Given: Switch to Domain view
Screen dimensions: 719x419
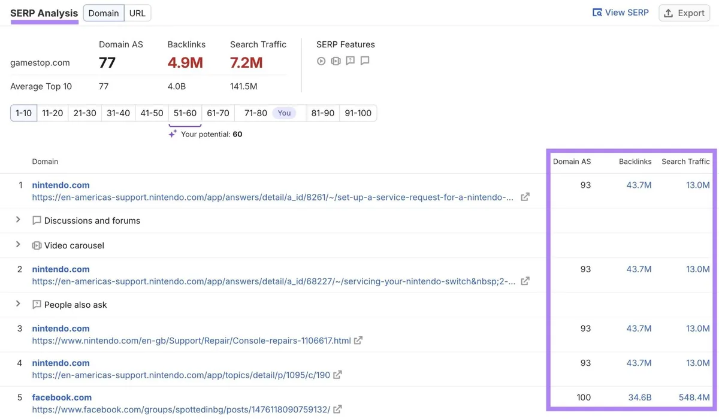Looking at the screenshot, I should 104,13.
